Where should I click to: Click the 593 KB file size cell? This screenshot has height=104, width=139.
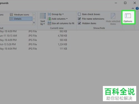tap(63, 40)
